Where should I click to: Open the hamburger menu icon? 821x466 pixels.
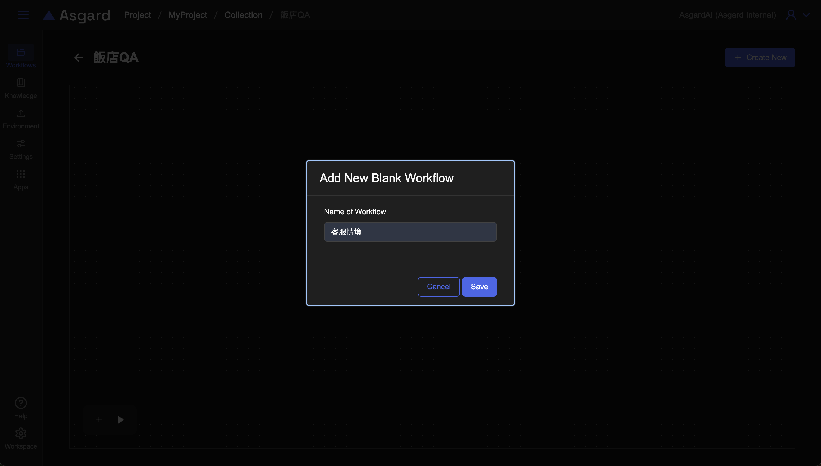click(23, 15)
